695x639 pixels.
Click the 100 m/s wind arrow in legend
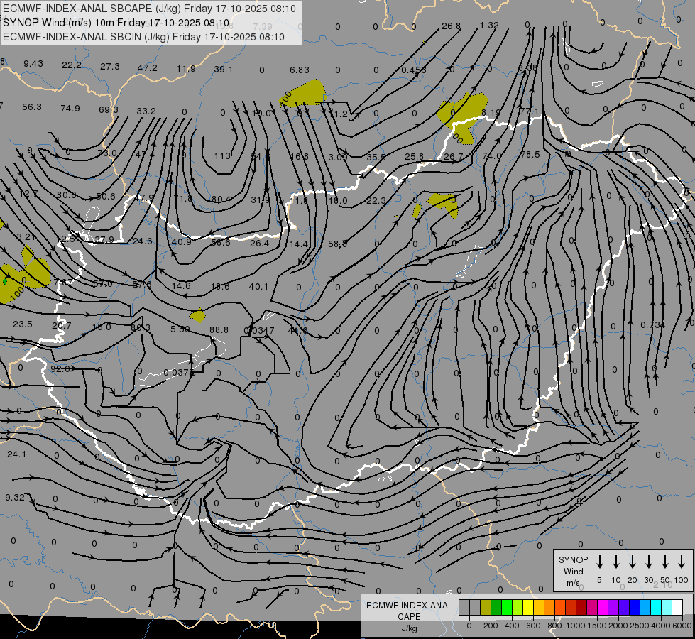[x=682, y=561]
